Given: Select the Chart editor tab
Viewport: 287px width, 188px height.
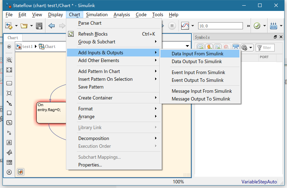Looking at the screenshot, I should tap(13, 38).
